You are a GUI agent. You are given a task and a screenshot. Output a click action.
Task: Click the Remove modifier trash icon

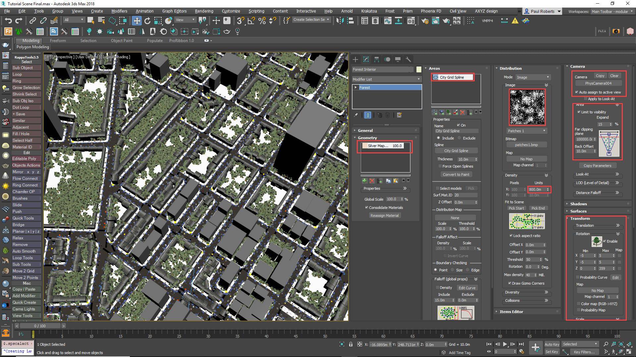[x=388, y=115]
